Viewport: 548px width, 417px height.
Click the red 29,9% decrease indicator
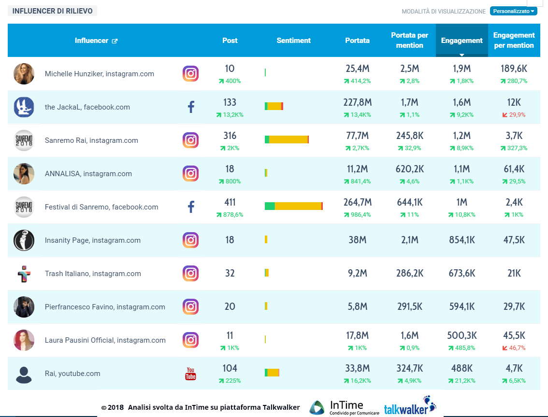[514, 115]
